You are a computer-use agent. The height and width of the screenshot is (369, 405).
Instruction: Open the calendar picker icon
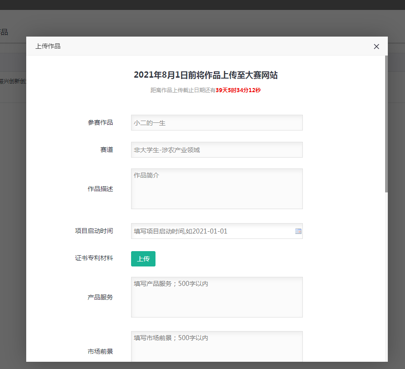(298, 231)
